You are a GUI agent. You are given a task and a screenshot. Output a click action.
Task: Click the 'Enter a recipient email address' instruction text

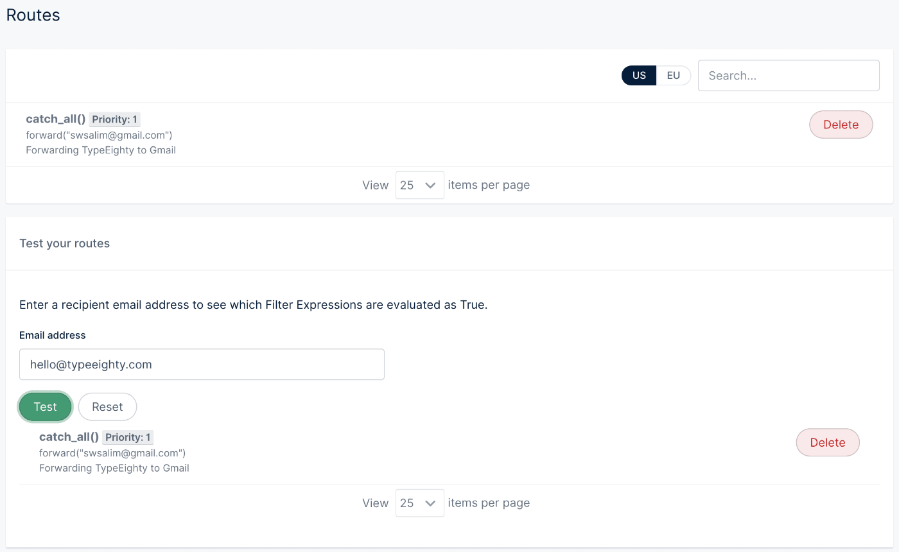[x=254, y=305]
